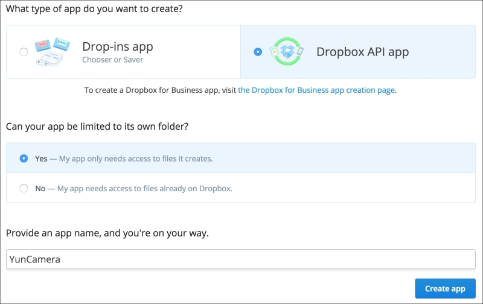Choose the Yes folder-limit radio button
This screenshot has width=483, height=304.
24,159
